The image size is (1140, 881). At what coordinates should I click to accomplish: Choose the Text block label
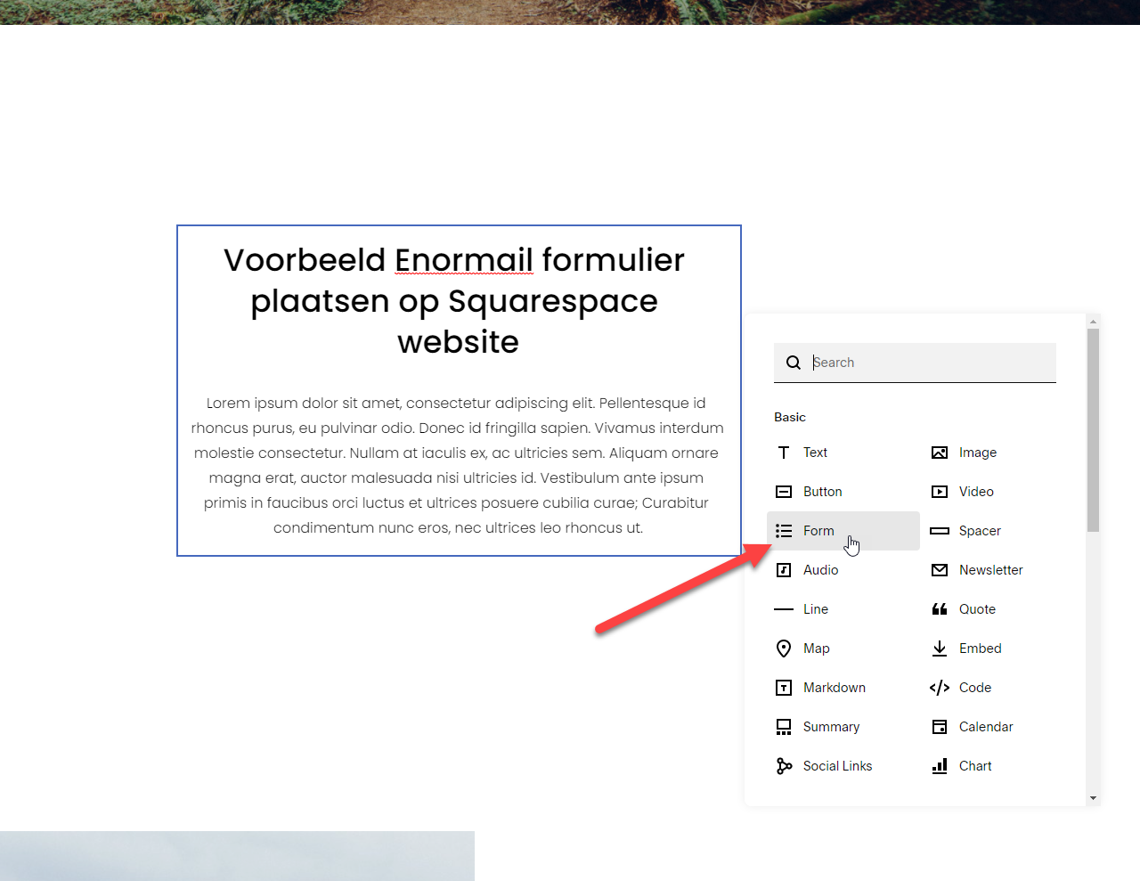815,453
